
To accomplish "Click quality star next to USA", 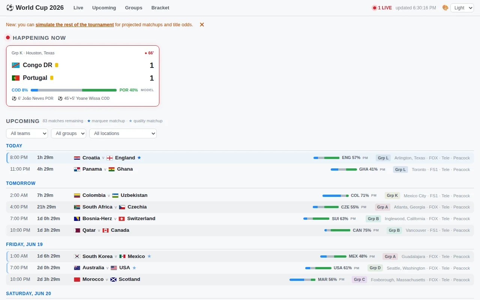I will click(x=134, y=268).
